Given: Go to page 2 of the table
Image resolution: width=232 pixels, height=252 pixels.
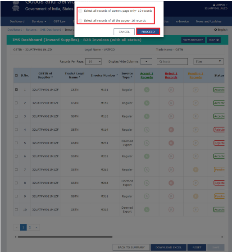Looking at the screenshot, I should [x=30, y=227].
